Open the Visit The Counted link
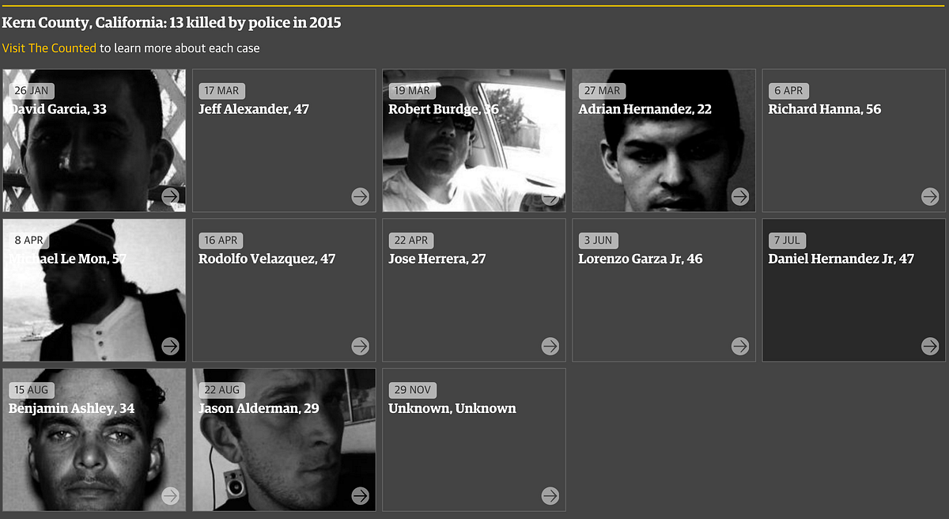949x519 pixels. click(x=49, y=48)
